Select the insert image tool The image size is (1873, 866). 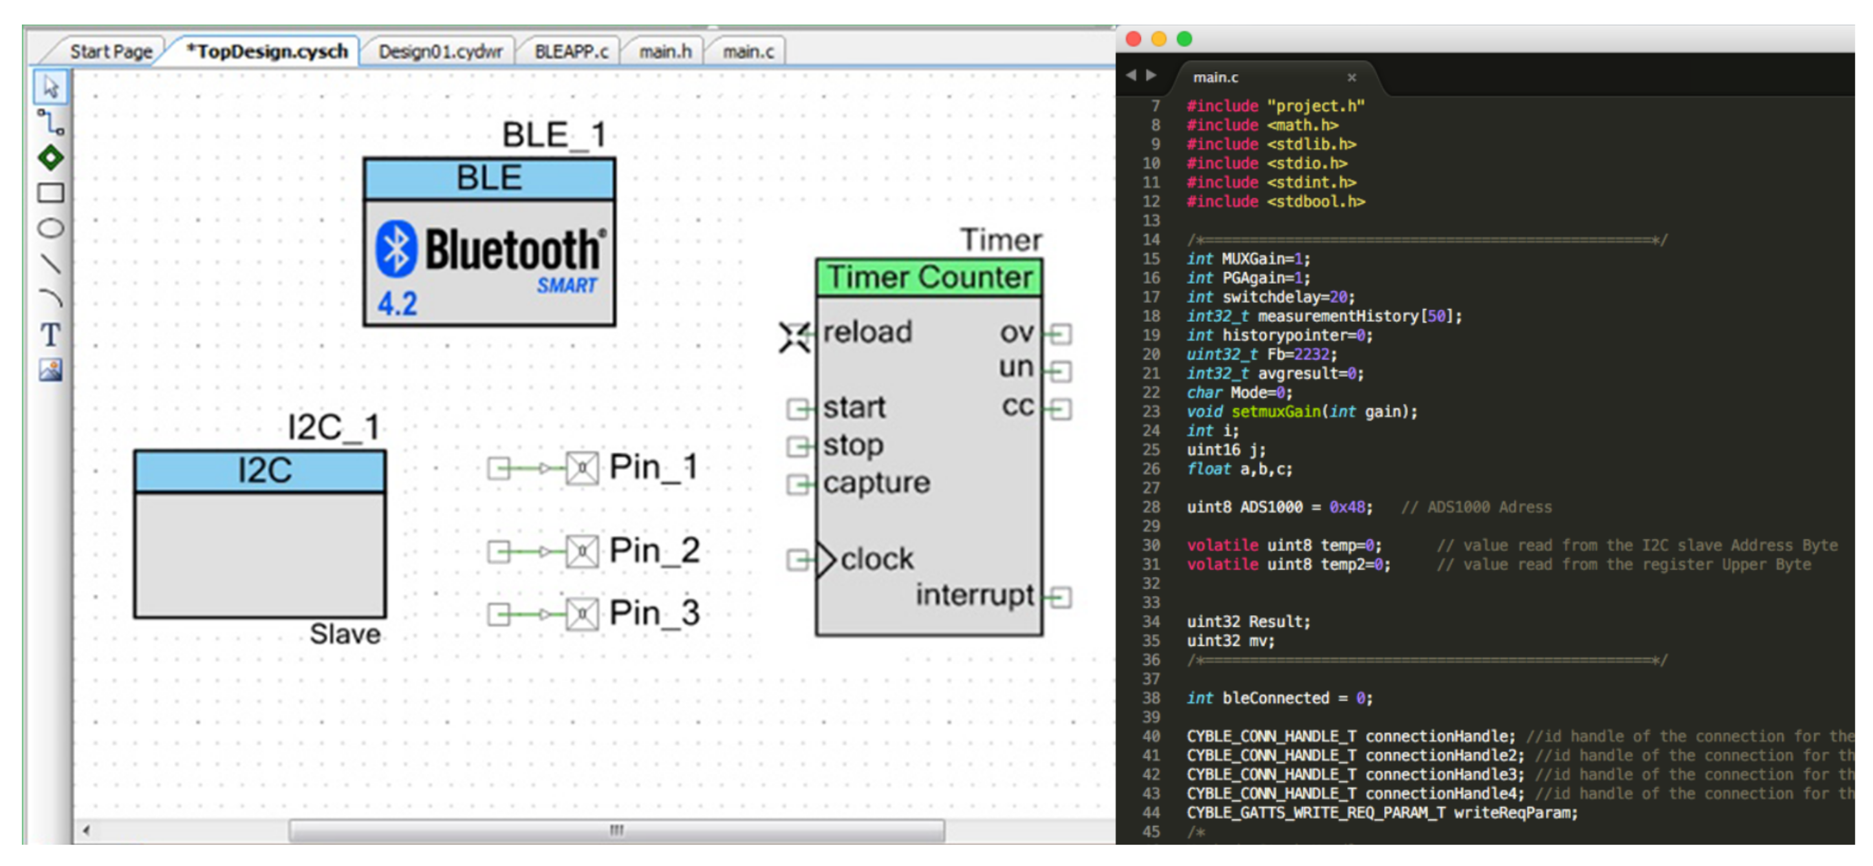point(50,370)
